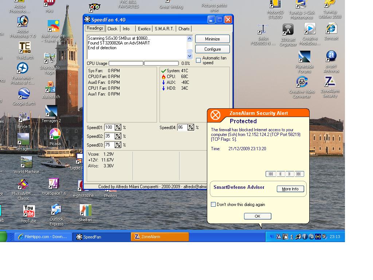Viewport: 373px width, 280px height.
Task: Click the Speed01 value field
Action: pyautogui.click(x=110, y=127)
